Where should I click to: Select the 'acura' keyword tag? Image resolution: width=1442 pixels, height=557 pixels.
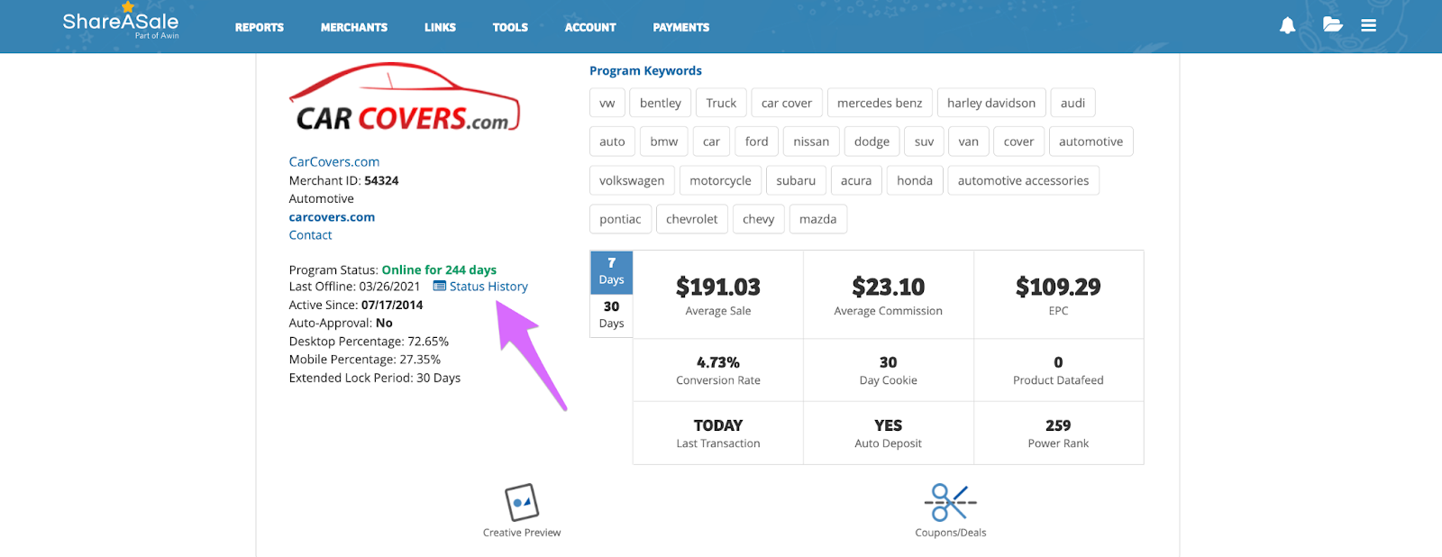coord(856,180)
